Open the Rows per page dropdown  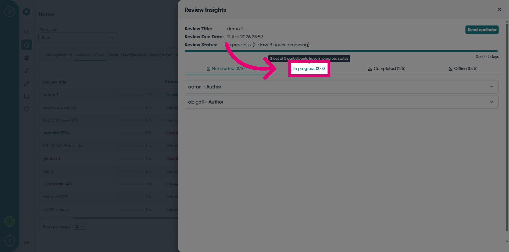(x=79, y=227)
